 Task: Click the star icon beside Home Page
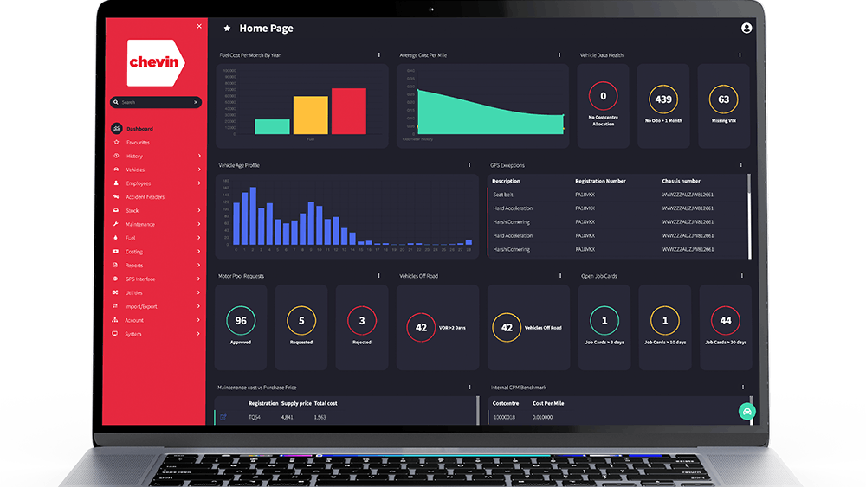227,29
